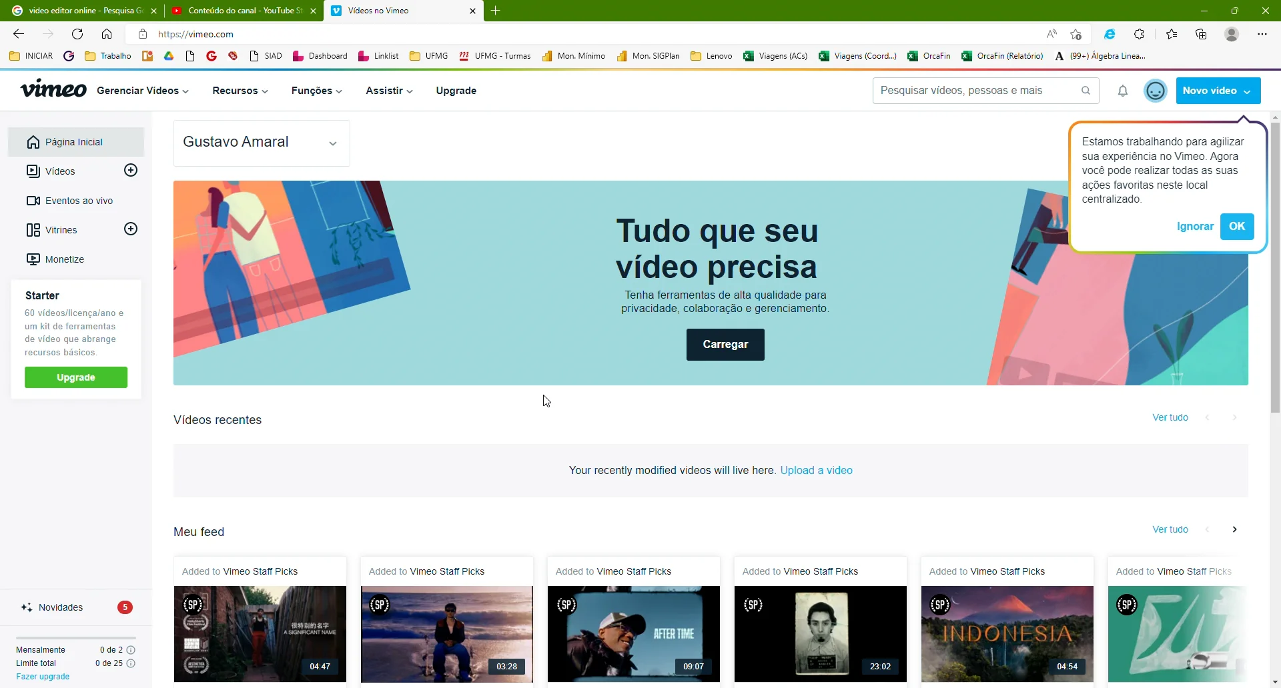The width and height of the screenshot is (1281, 688).
Task: Expand the Gustavo Amaral account selector
Action: 333,143
